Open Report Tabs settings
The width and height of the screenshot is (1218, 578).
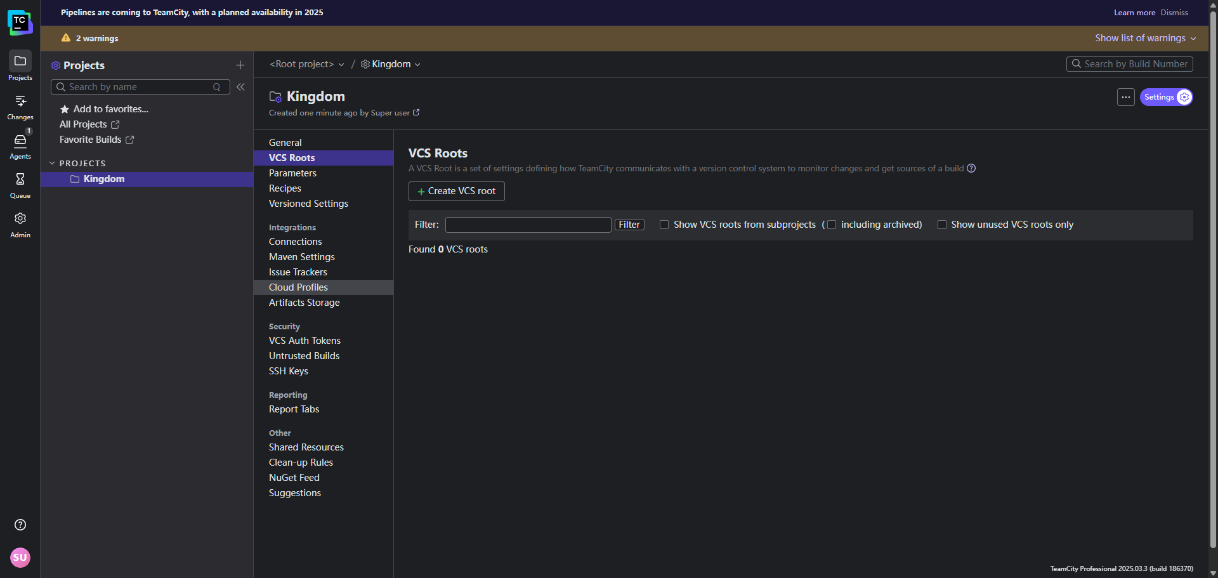pos(324,409)
